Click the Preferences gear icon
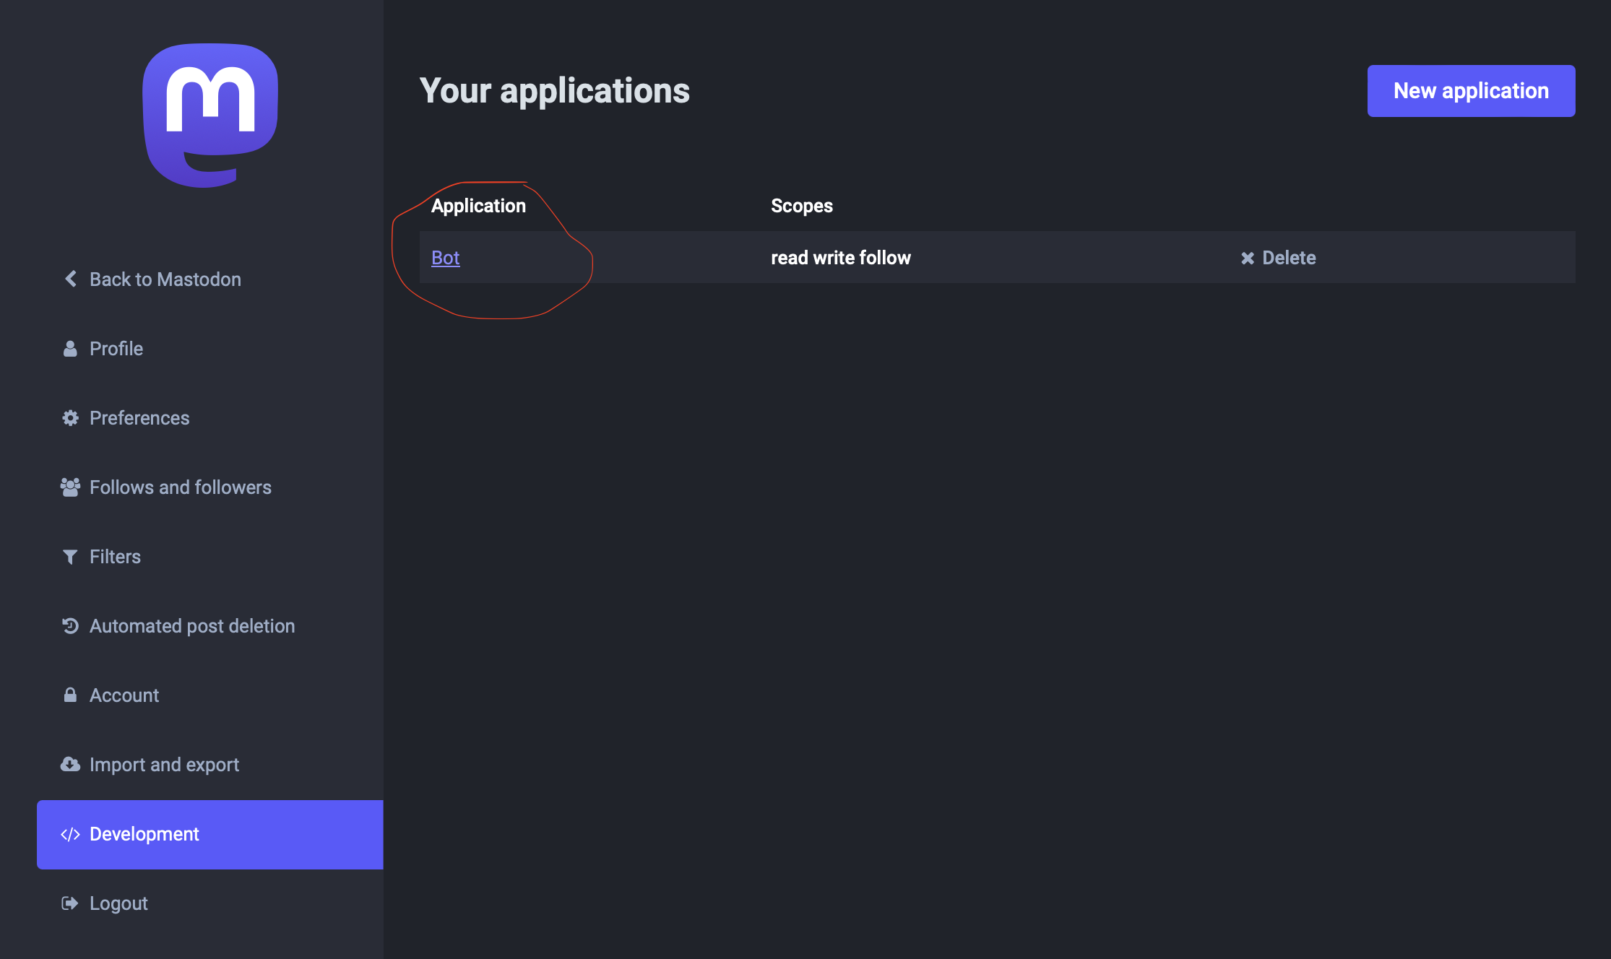The image size is (1611, 959). pyautogui.click(x=70, y=418)
